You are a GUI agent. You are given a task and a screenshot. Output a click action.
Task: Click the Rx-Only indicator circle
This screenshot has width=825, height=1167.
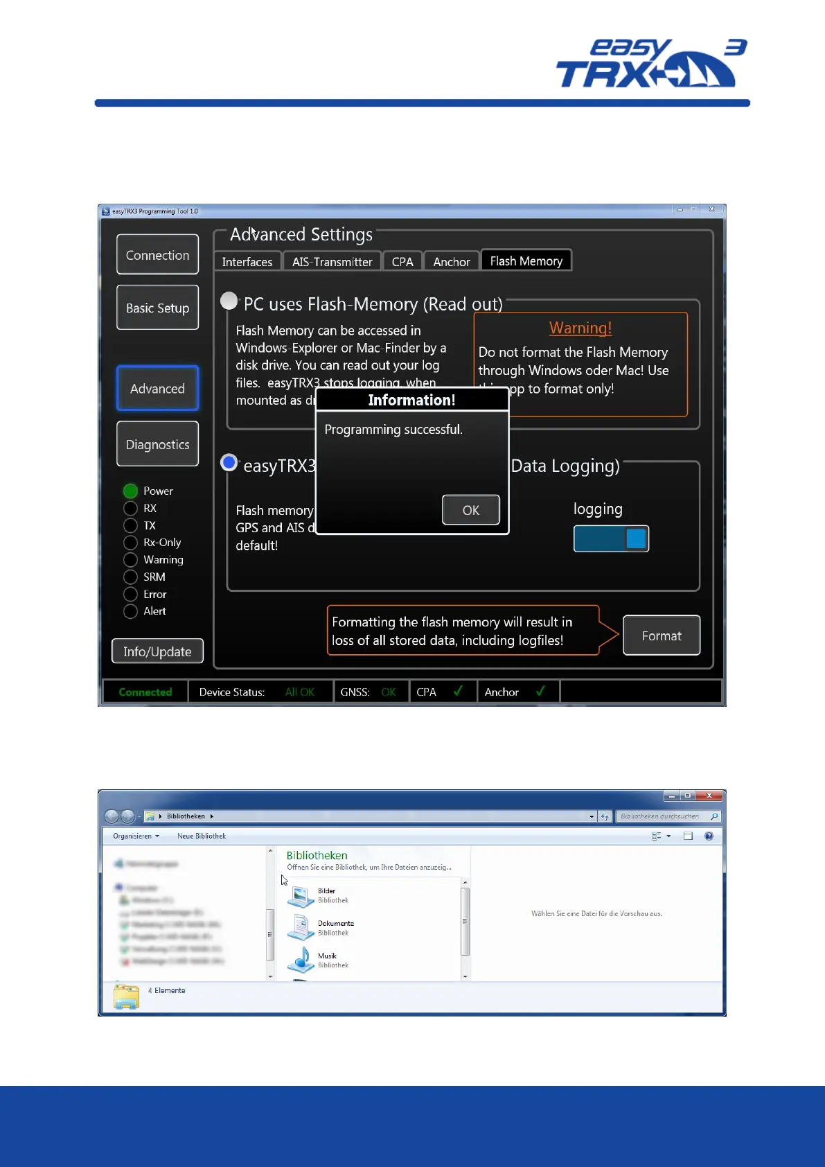click(130, 543)
